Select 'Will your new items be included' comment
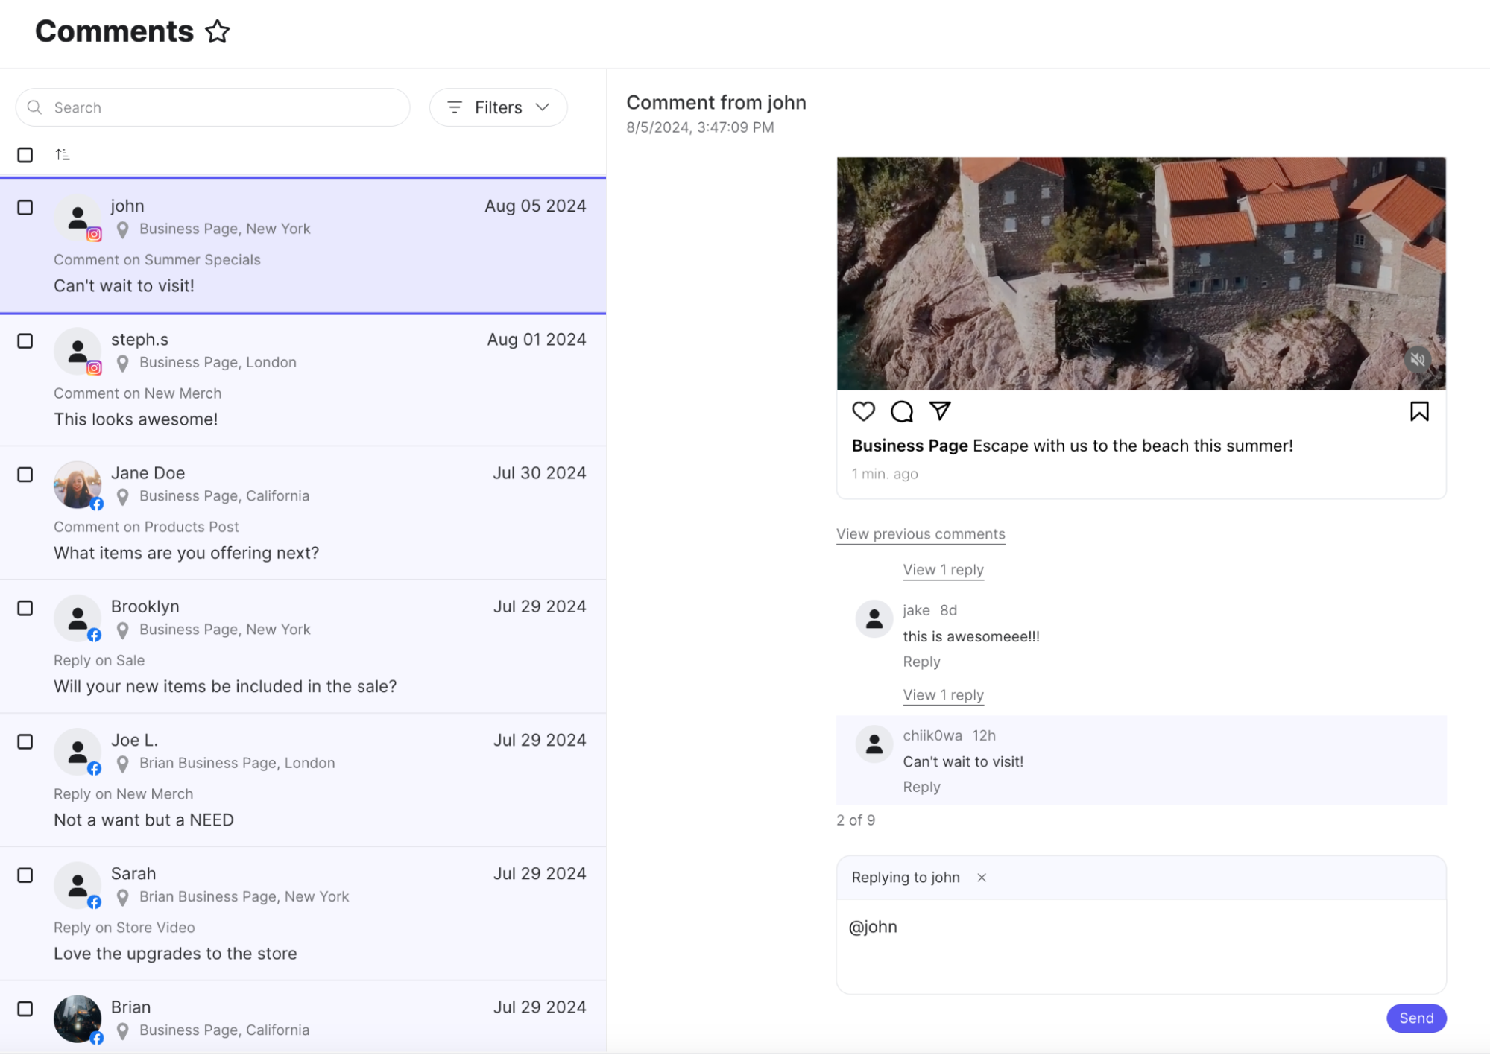 point(225,686)
